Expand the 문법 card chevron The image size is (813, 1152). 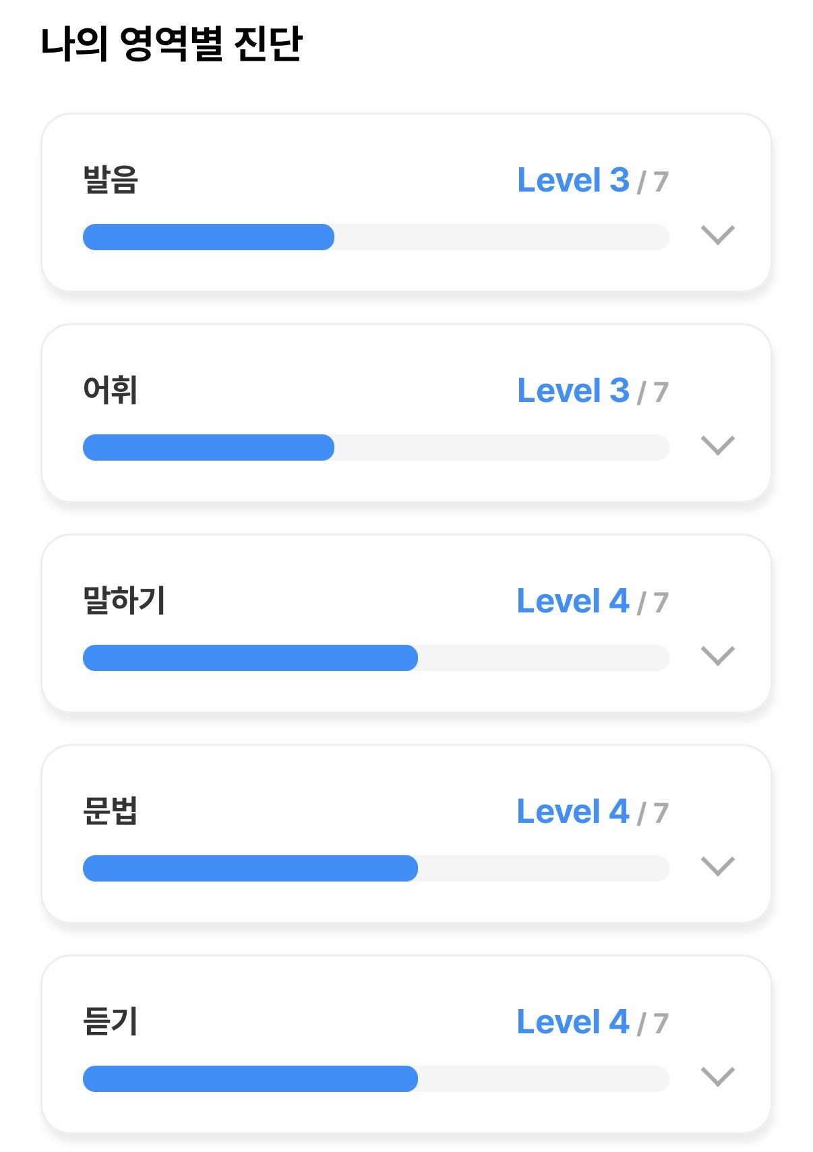pyautogui.click(x=718, y=866)
